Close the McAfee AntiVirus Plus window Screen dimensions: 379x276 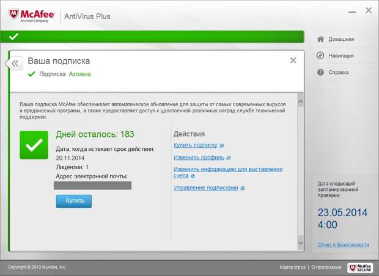click(x=369, y=10)
